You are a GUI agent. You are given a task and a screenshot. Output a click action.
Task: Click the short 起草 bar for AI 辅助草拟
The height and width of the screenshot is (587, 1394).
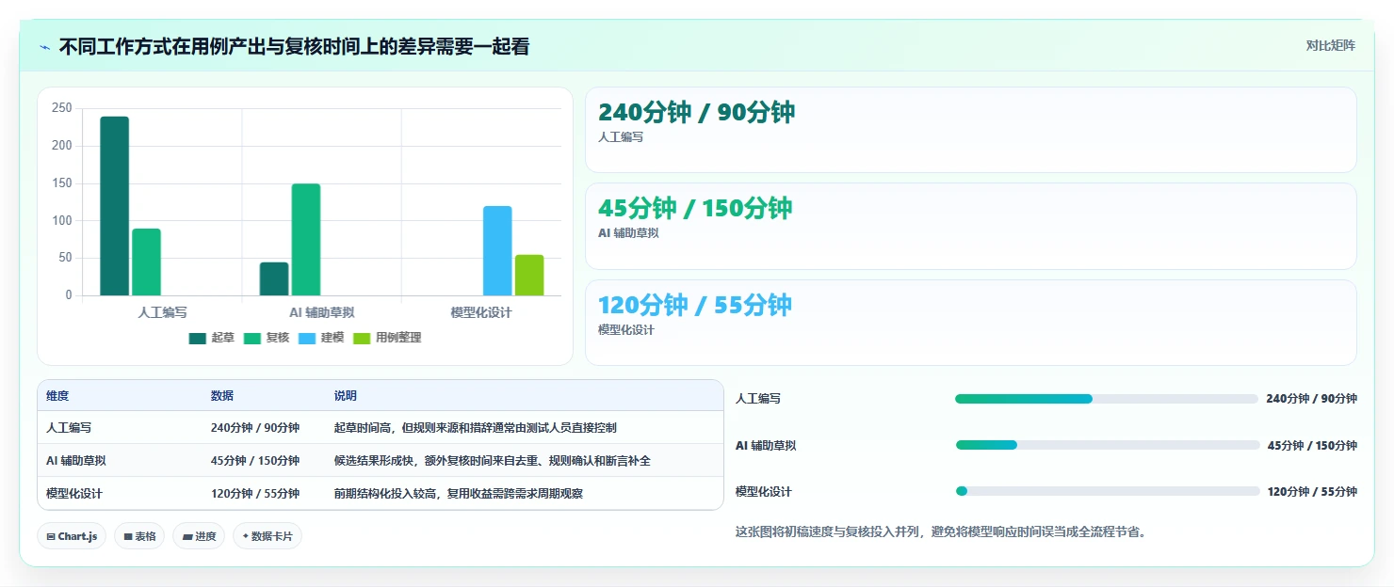[274, 279]
